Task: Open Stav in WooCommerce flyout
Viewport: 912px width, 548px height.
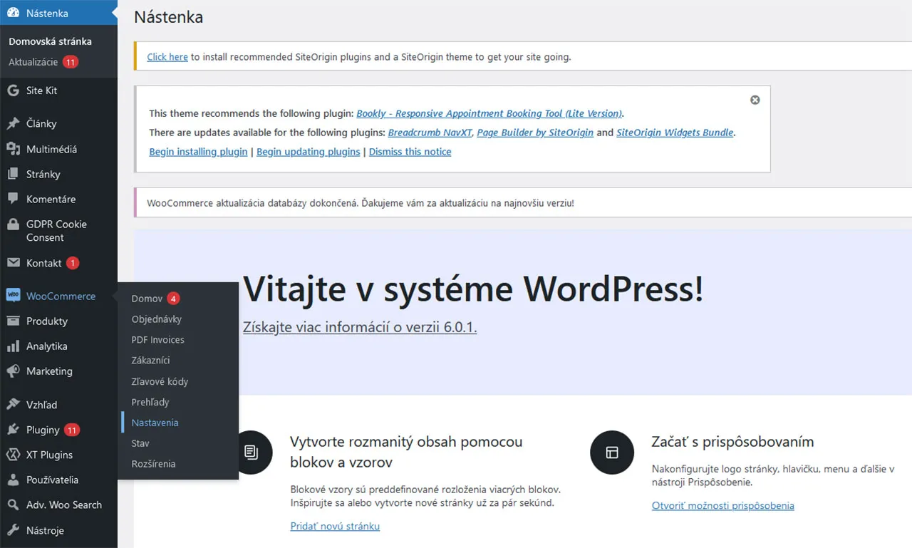Action: coord(140,443)
